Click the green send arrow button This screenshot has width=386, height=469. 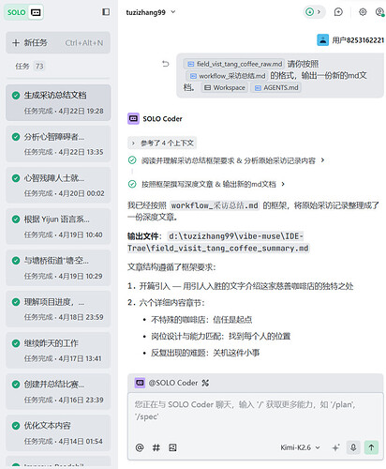click(371, 447)
